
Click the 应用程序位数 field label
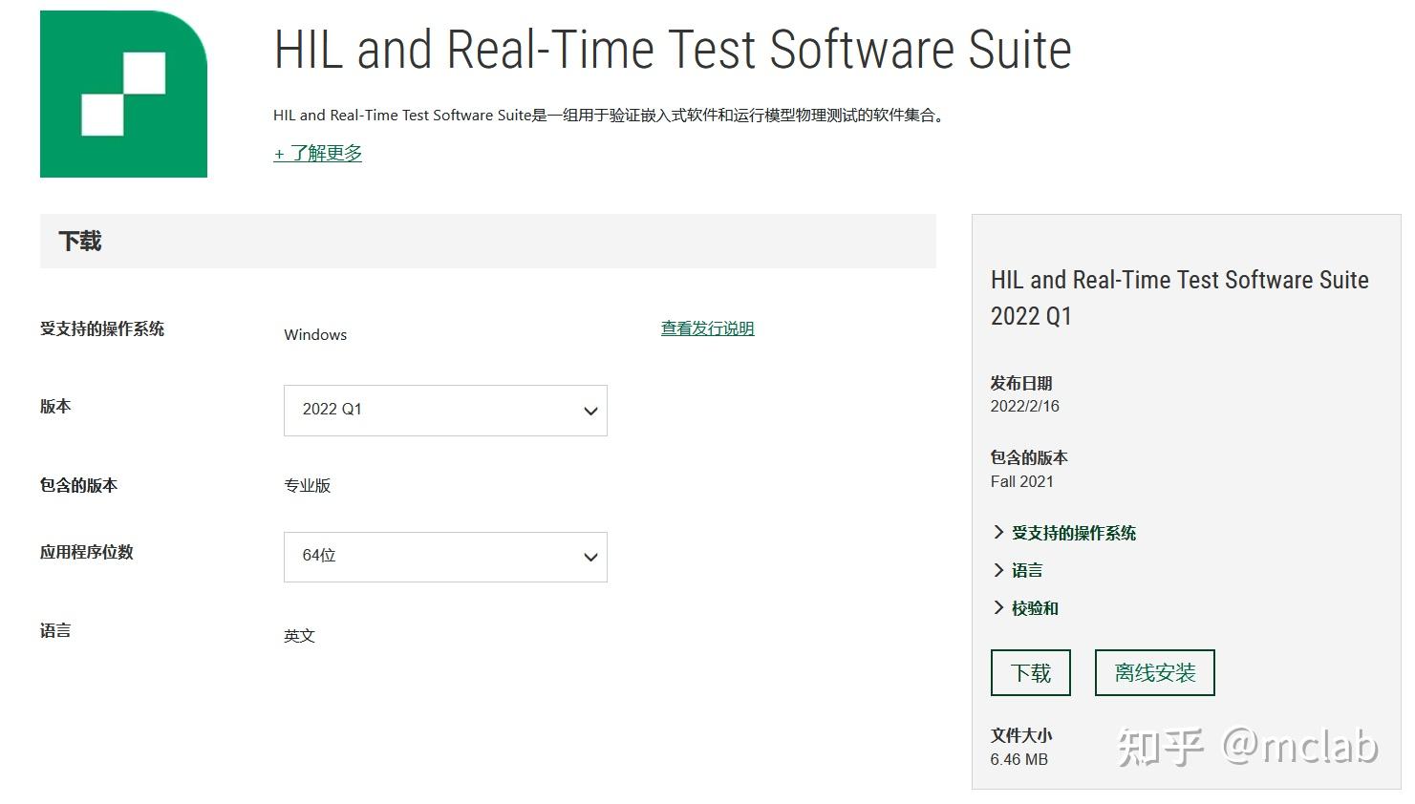(x=86, y=552)
